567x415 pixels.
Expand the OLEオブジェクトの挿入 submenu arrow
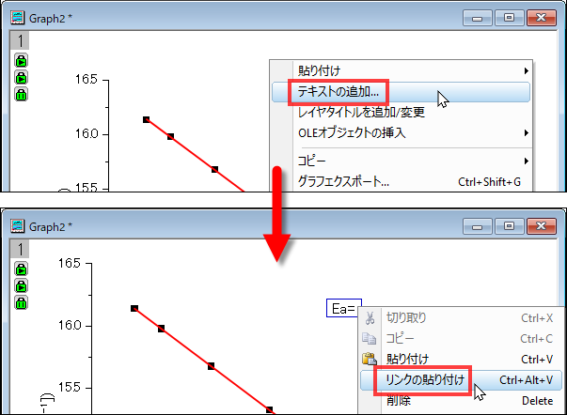coord(527,133)
